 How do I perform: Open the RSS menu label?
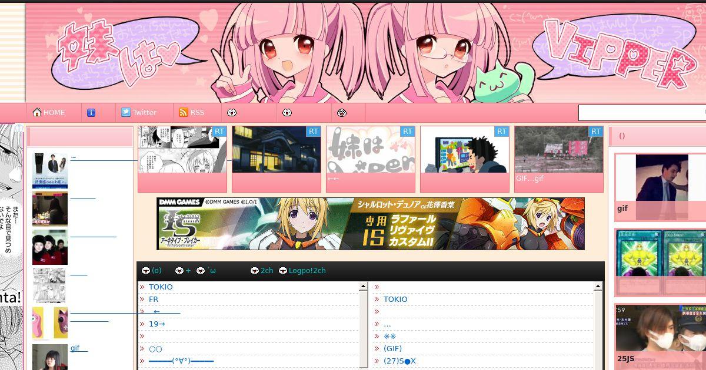[197, 113]
